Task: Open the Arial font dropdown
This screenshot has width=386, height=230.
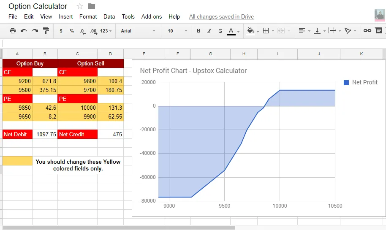Action: click(138, 31)
